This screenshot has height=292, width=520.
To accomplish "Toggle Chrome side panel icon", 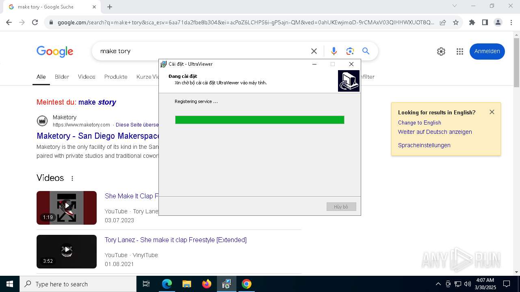I will pos(485,22).
